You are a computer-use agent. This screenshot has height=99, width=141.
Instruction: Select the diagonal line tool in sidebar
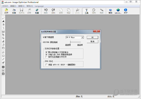pyautogui.click(x=3, y=59)
